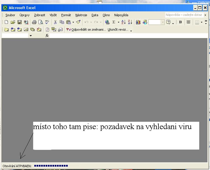The image size is (210, 170).
Task: Toggle Bold formatting button
Action: (x=181, y=22)
